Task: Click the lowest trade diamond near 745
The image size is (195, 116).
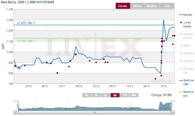Action: [x=155, y=79]
